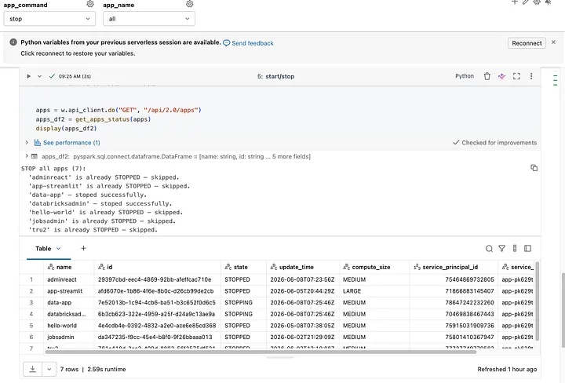Click row number 4 in table
Image resolution: width=565 pixels, height=383 pixels.
[x=31, y=314]
